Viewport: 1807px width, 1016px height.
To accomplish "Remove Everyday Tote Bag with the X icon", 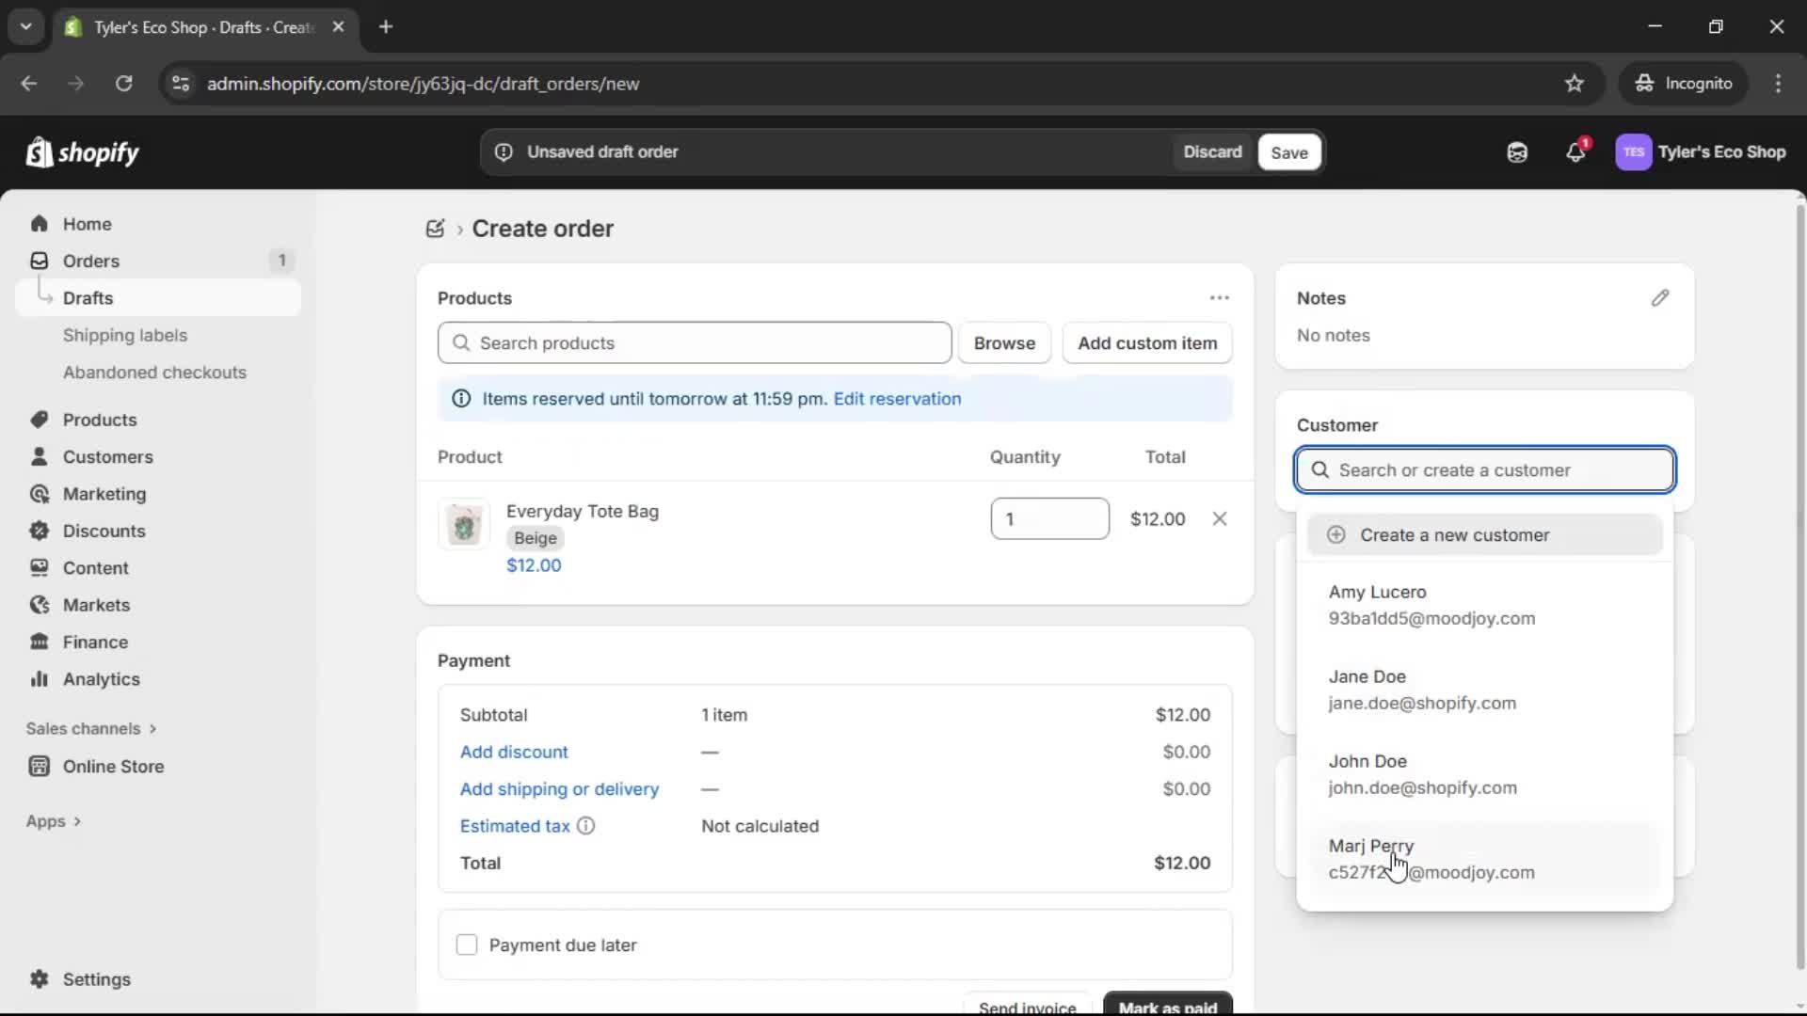I will [x=1220, y=518].
